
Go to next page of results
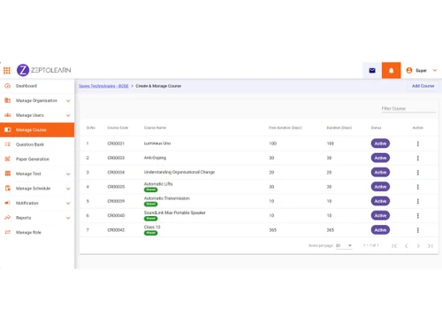[418, 246]
